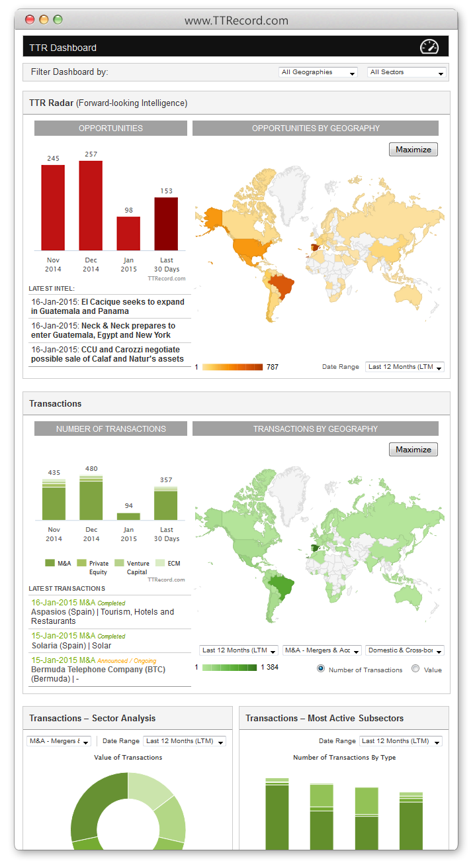Open Domestic & Cross-border dropdown
The width and height of the screenshot is (475, 861).
point(405,650)
